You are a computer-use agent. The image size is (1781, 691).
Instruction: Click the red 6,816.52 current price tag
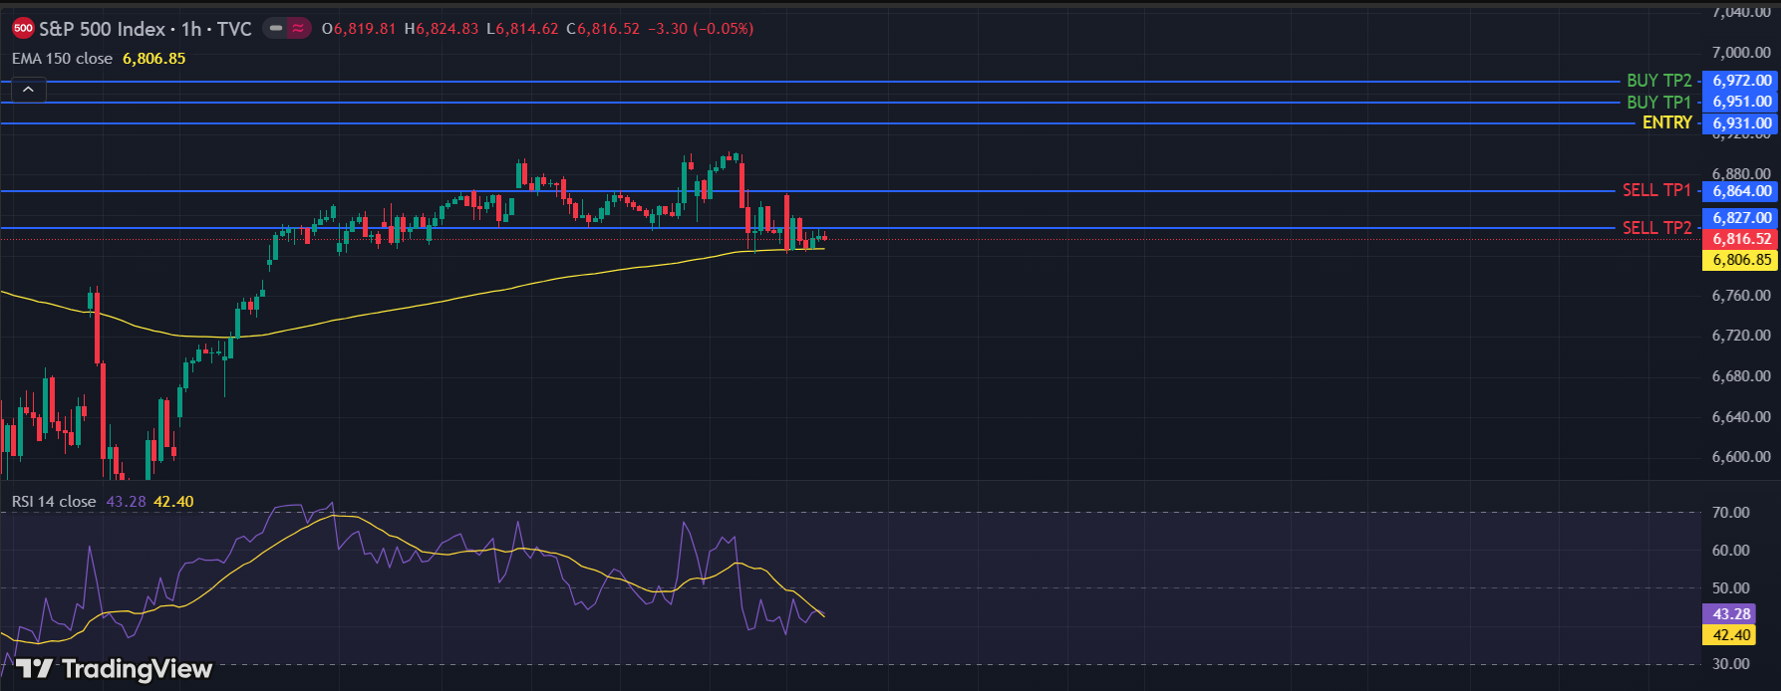pos(1741,239)
